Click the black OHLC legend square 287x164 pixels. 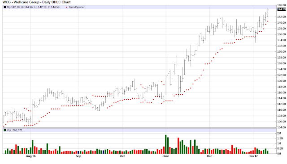pyautogui.click(x=5, y=7)
